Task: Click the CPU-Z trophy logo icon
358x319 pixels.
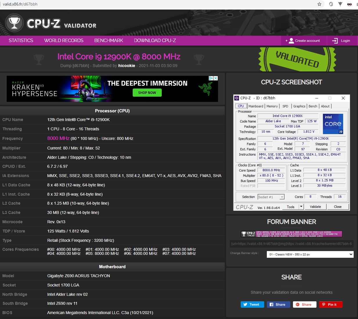Action: [14, 23]
